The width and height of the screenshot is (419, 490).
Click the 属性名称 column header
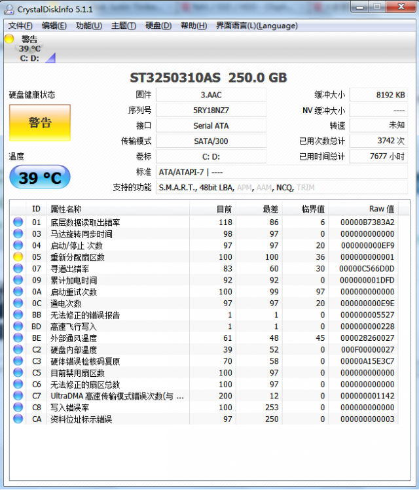tap(118, 209)
